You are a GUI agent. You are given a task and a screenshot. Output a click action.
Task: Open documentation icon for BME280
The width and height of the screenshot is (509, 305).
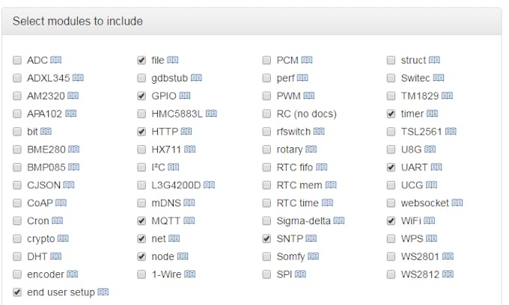pyautogui.click(x=74, y=150)
